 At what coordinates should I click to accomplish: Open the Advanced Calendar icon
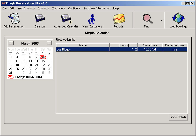[66, 19]
